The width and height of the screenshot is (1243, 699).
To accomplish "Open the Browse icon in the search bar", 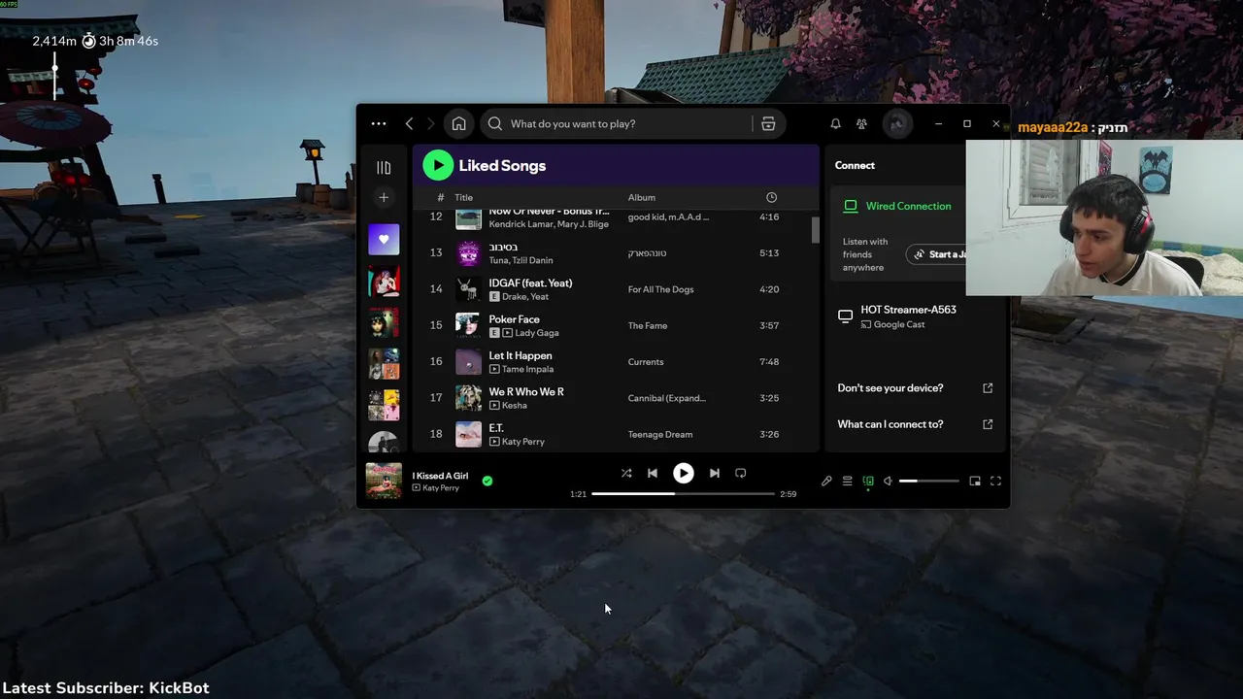I will [768, 124].
